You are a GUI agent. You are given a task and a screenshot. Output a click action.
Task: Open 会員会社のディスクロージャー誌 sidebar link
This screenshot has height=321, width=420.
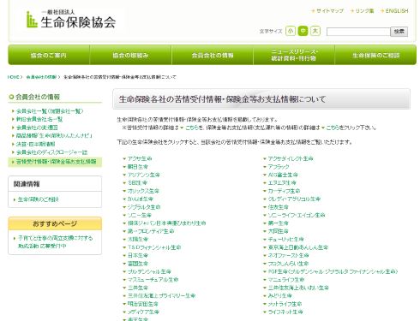(51, 152)
